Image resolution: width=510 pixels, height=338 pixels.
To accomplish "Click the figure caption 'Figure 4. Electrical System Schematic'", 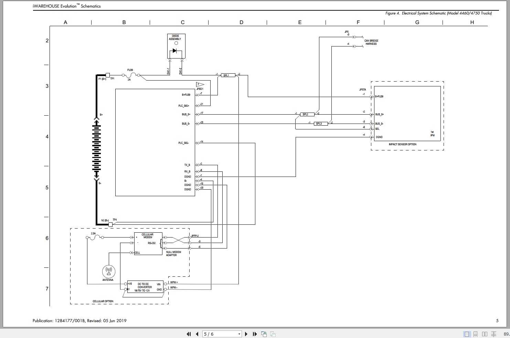I will [x=438, y=13].
